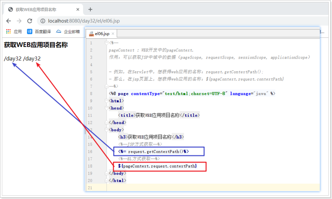Place the cursor on empty line 21
This screenshot has height=199, width=332.
pos(213,188)
